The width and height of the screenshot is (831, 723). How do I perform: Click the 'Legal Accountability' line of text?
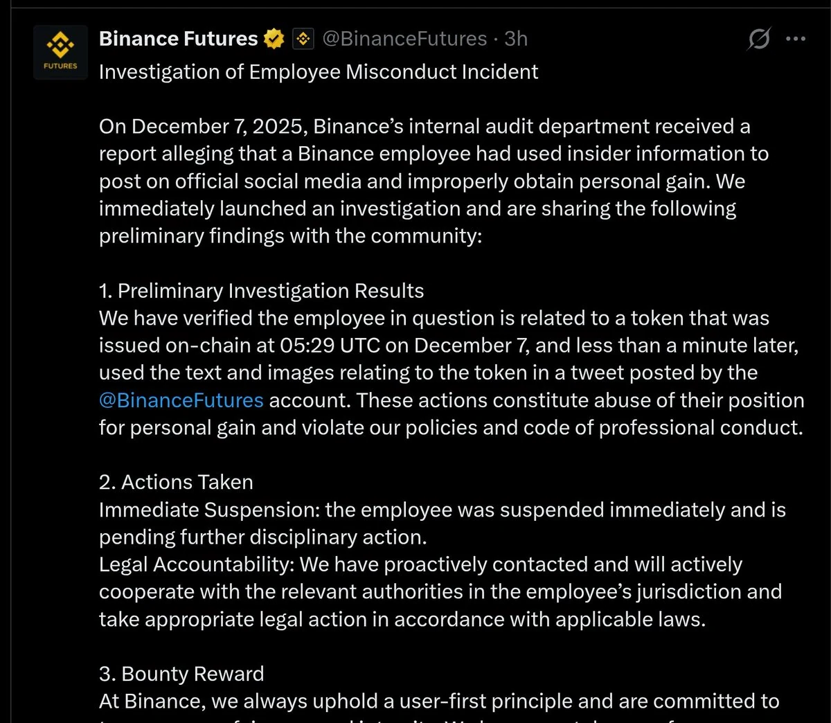coord(440,591)
